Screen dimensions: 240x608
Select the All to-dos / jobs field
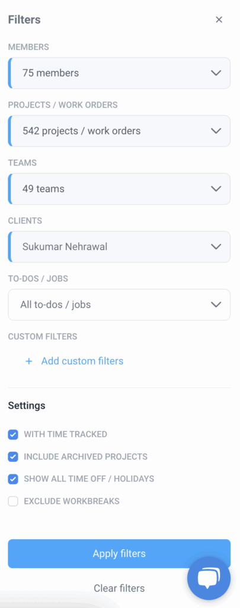click(119, 305)
